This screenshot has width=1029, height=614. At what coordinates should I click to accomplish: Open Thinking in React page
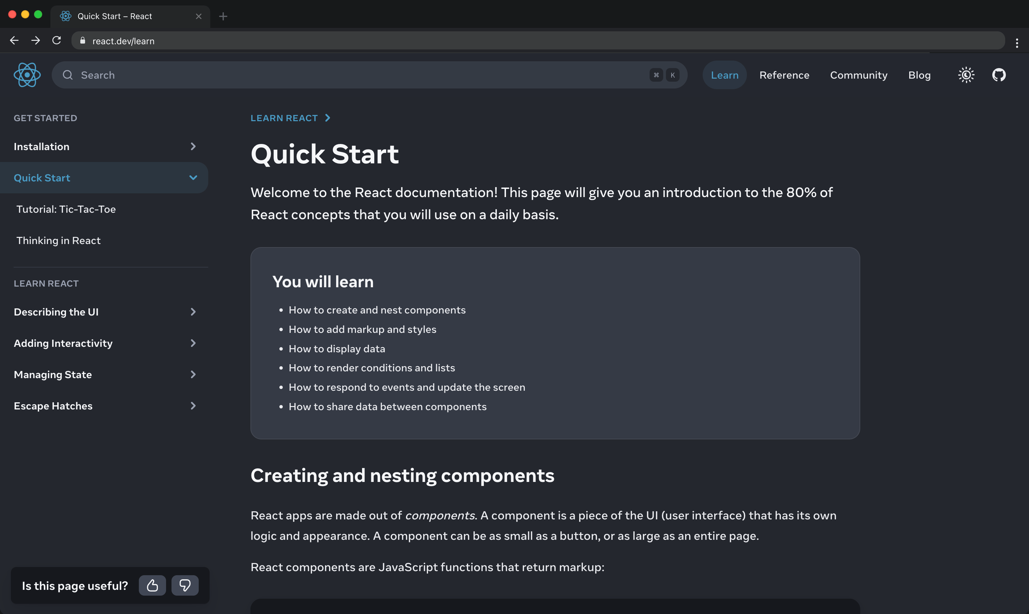point(58,240)
